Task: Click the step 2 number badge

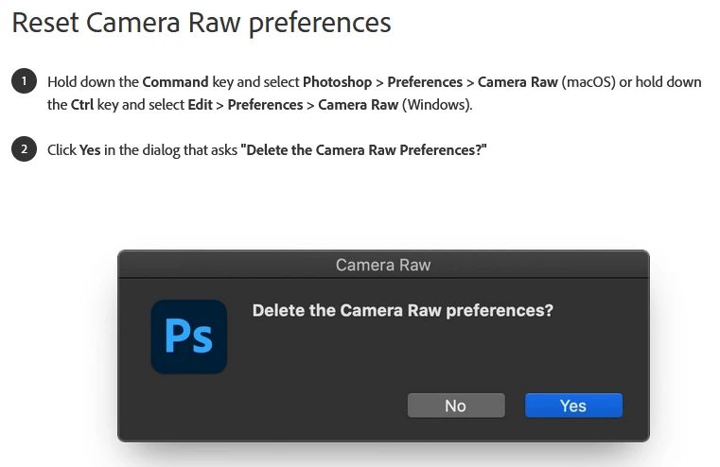Action: click(x=24, y=149)
